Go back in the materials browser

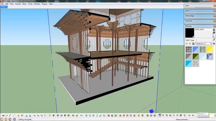(x=187, y=44)
